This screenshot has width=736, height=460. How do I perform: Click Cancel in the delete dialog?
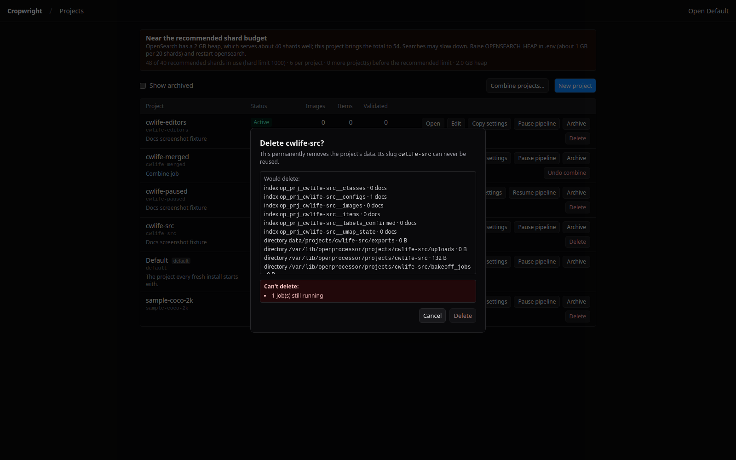tap(432, 316)
